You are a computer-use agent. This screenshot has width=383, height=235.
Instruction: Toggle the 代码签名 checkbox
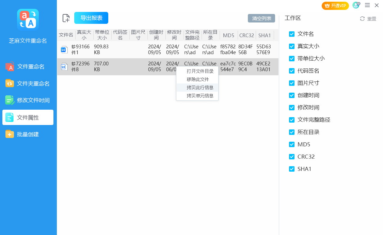[291, 71]
